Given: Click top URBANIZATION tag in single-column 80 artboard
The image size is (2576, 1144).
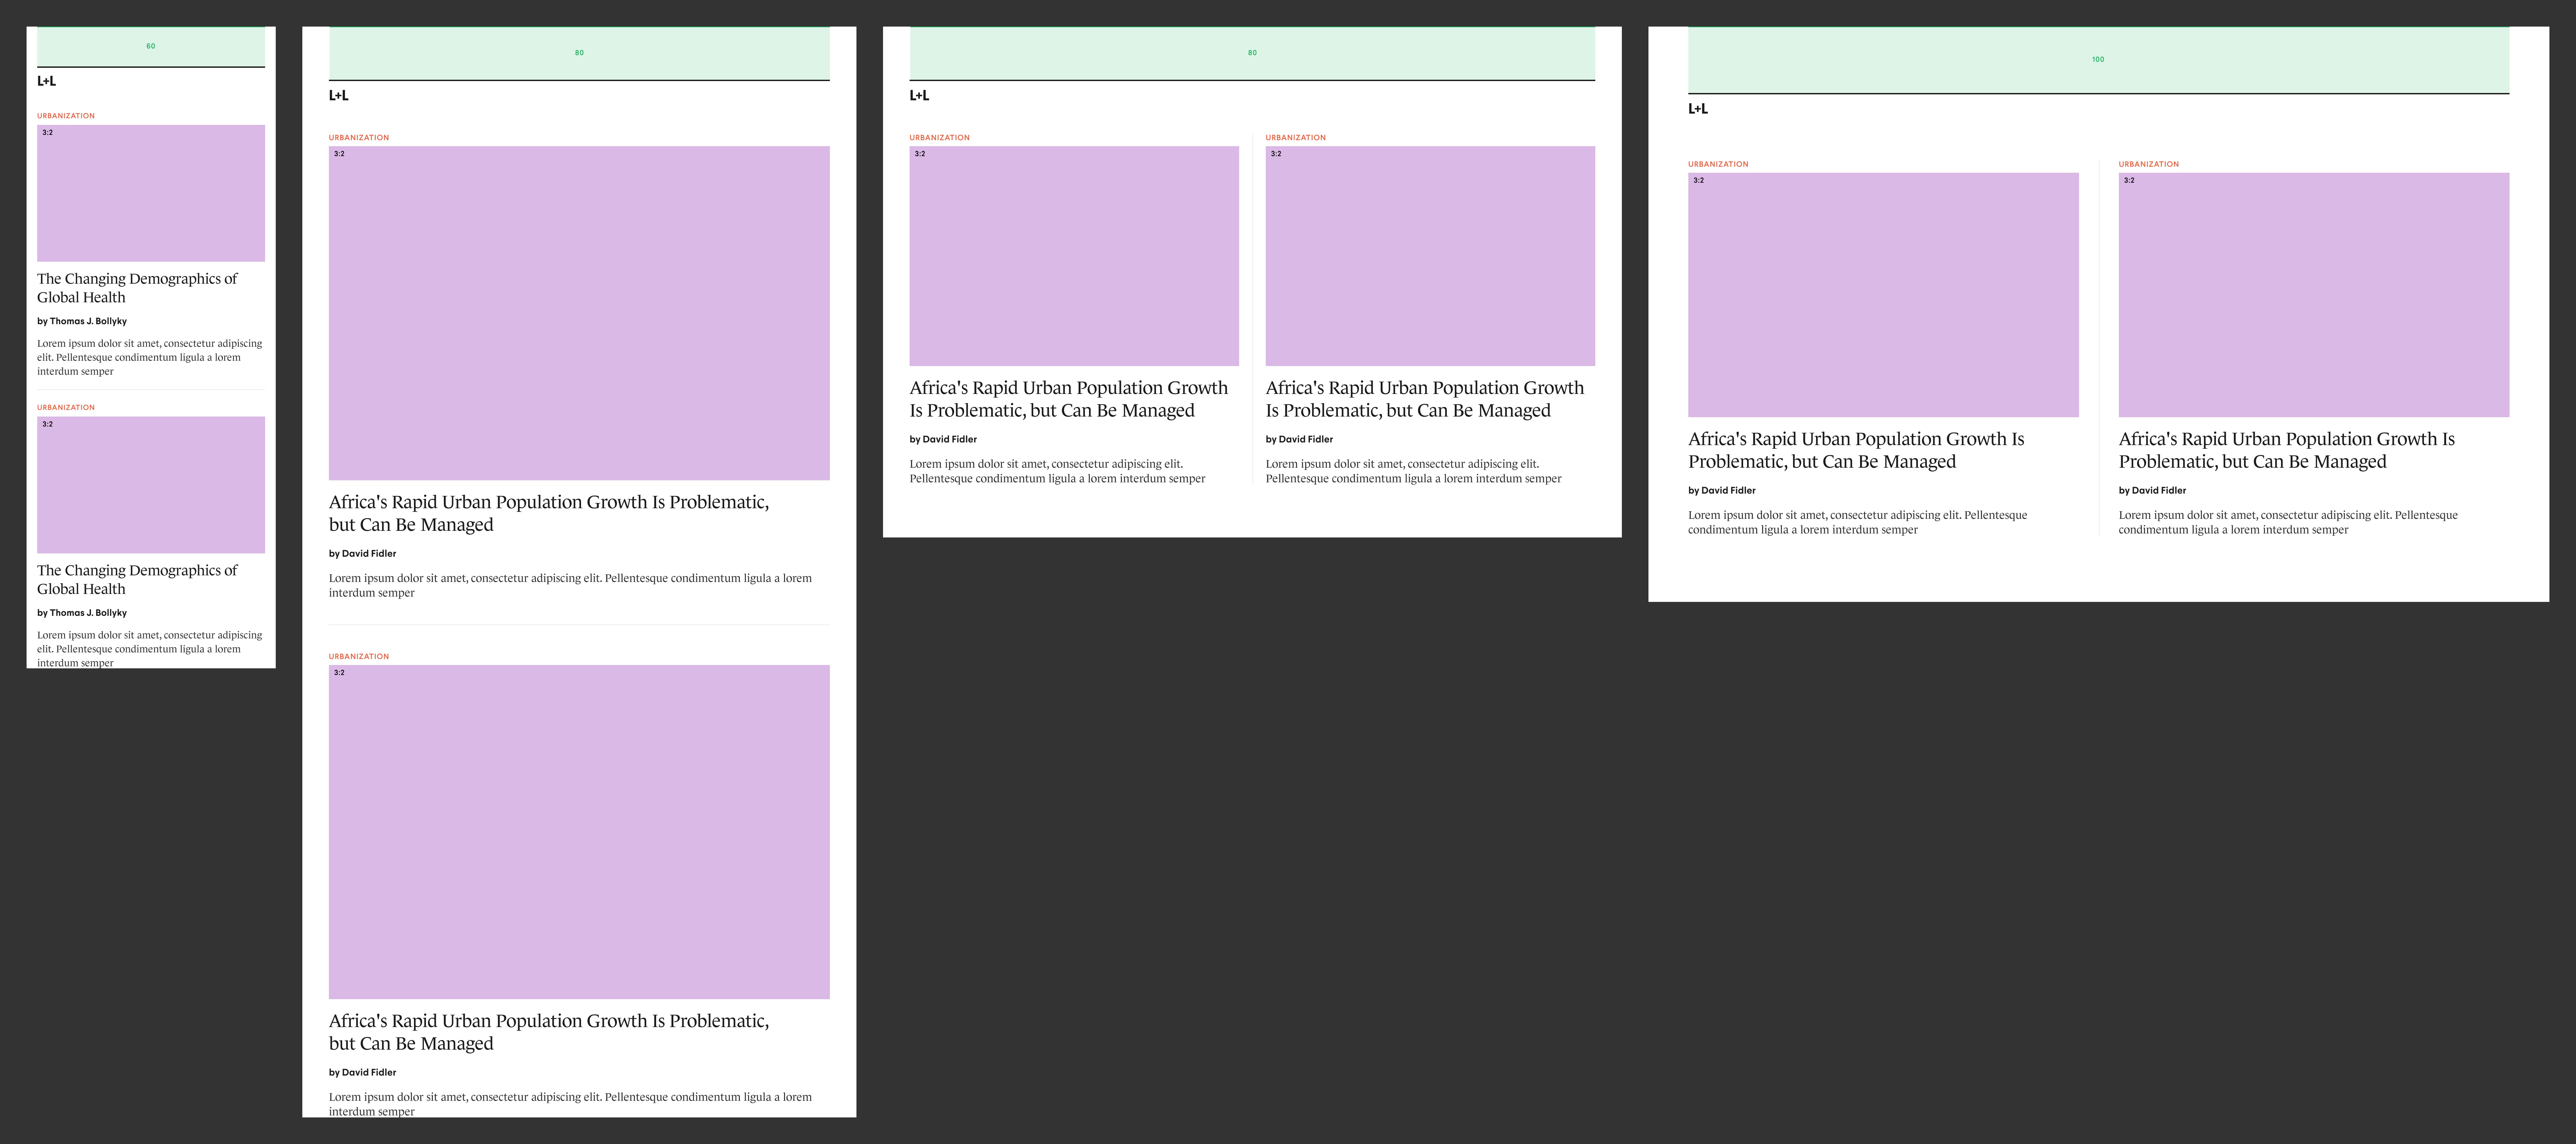Looking at the screenshot, I should [359, 138].
